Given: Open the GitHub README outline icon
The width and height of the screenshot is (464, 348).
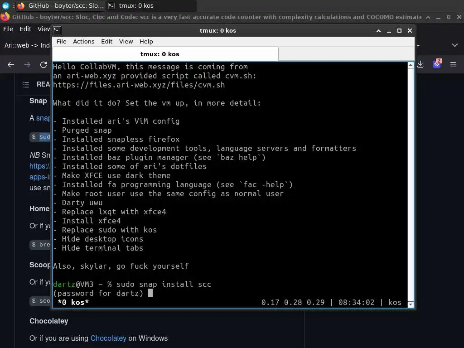Looking at the screenshot, I should point(26,85).
